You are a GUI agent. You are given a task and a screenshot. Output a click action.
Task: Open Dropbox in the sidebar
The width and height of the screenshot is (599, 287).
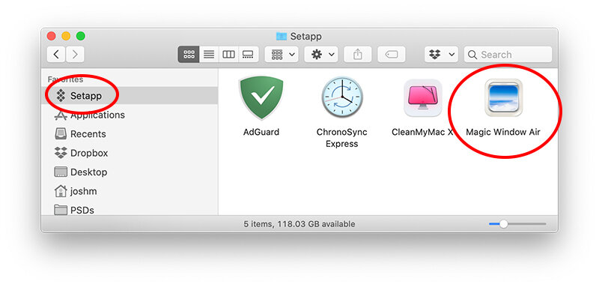coord(130,153)
